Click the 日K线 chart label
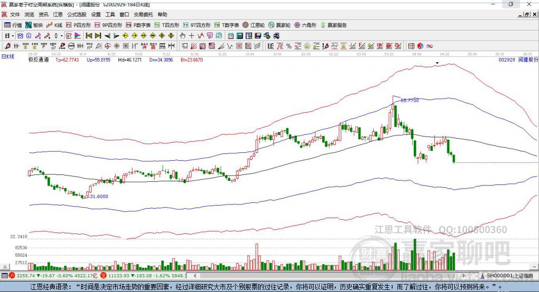Screen dimensions: 539x292 [x=8, y=56]
